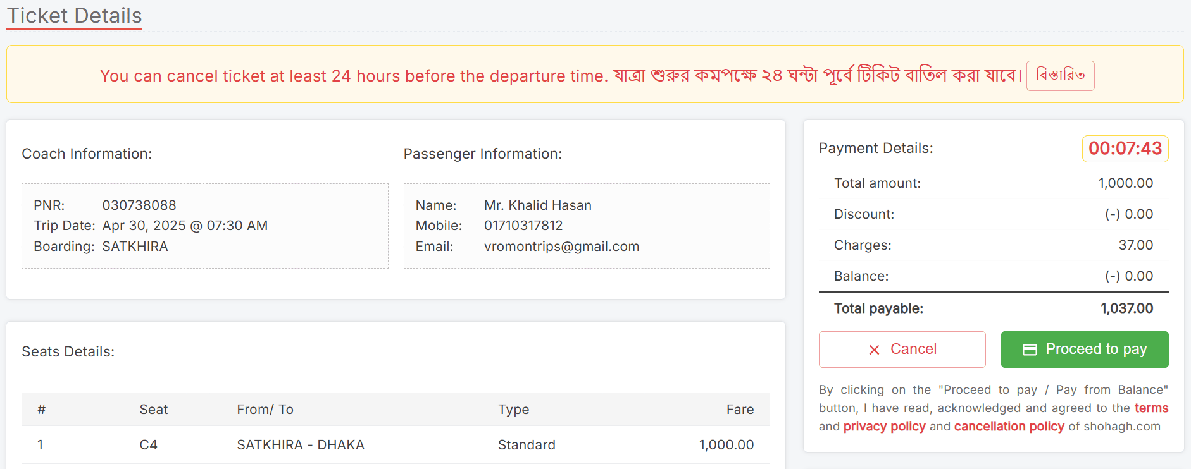Open the বিস্তারিত details button
1191x469 pixels.
(x=1060, y=76)
